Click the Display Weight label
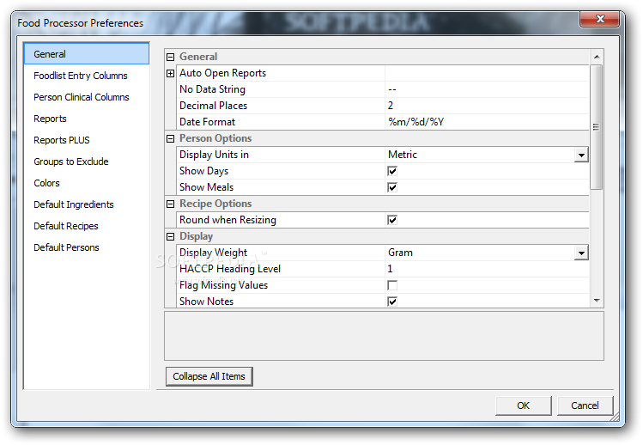The width and height of the screenshot is (643, 445). point(213,253)
